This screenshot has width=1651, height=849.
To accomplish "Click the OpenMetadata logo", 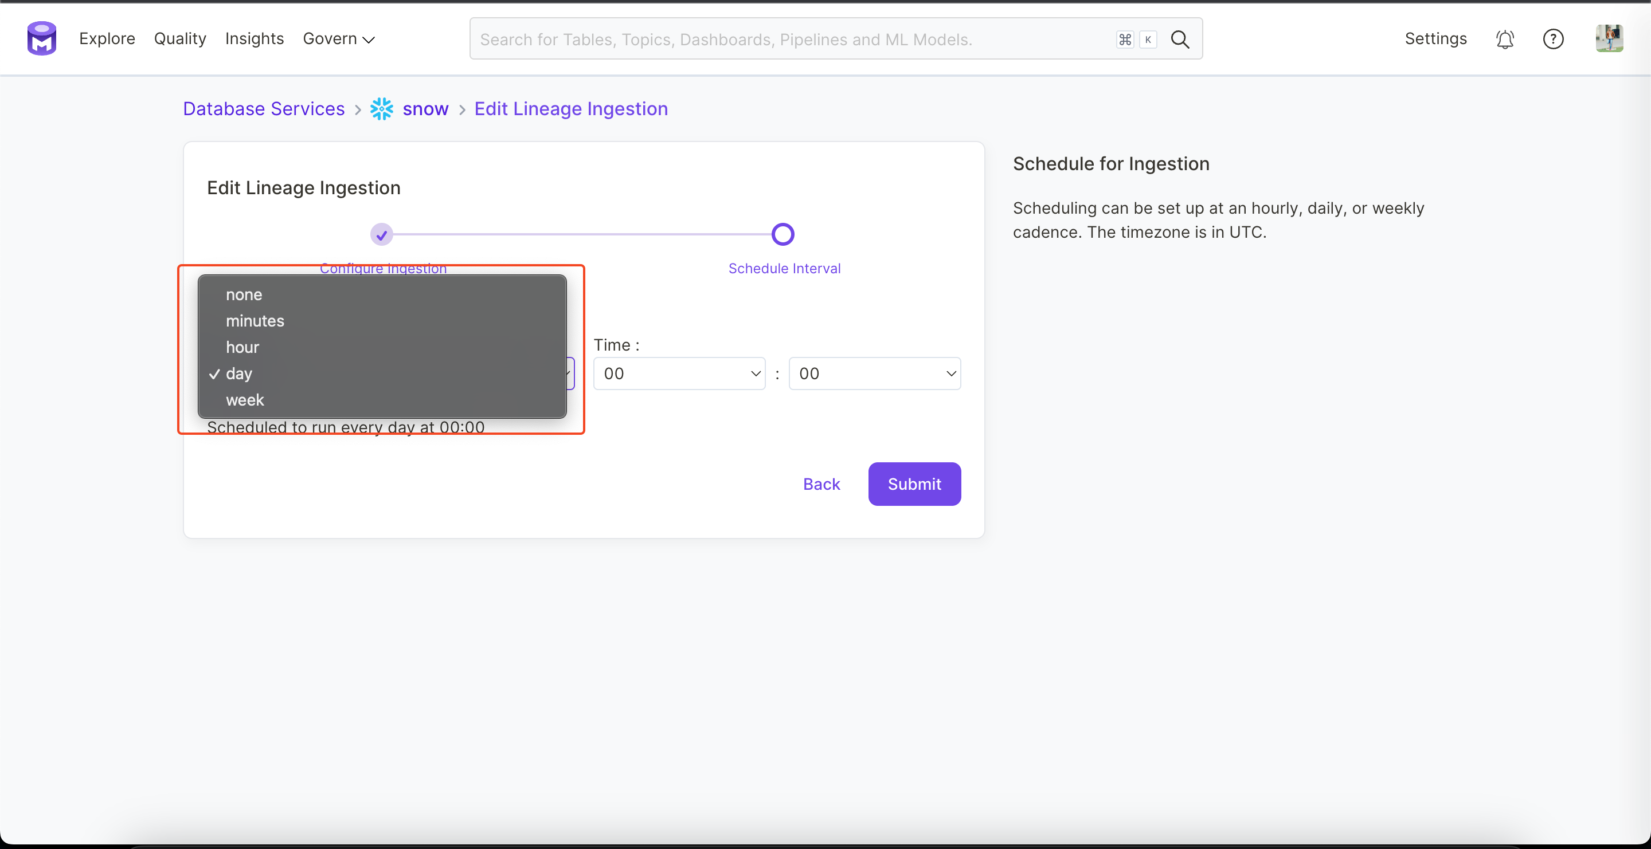I will (41, 38).
